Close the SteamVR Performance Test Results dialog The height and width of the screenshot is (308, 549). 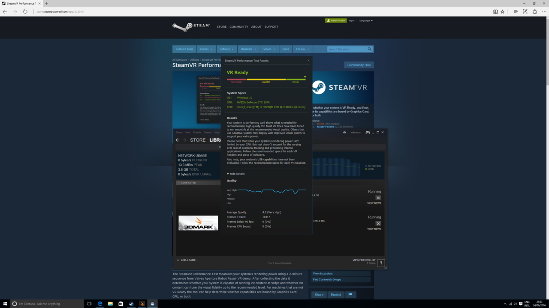pos(308,60)
